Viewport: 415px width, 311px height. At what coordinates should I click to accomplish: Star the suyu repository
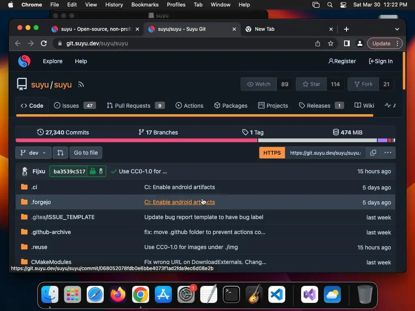point(311,84)
